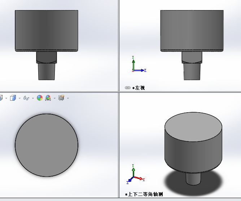Select the Display Style cube icon
Image resolution: width=241 pixels, height=201 pixels.
coord(13,98)
